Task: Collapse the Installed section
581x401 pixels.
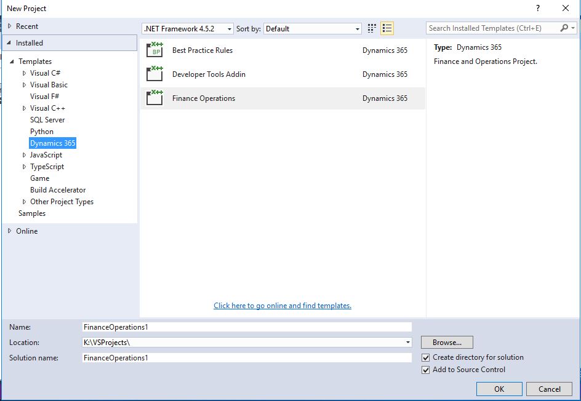Action: (x=9, y=43)
